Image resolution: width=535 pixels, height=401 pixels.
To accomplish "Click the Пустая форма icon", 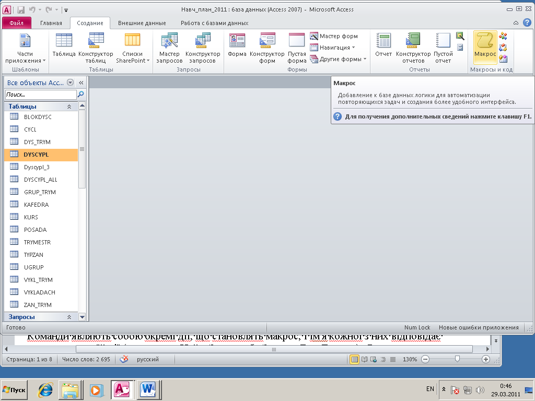I will point(297,48).
